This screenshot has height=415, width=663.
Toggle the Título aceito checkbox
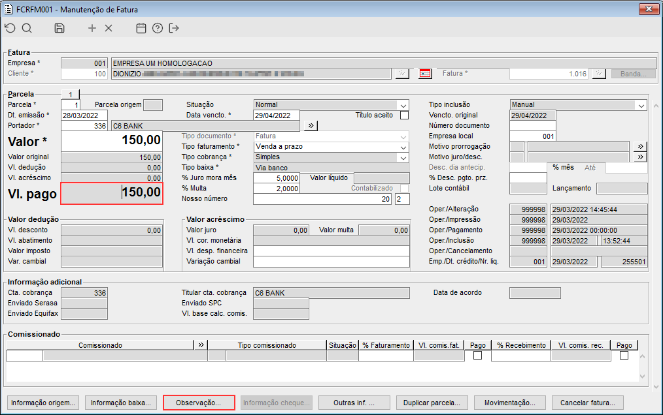(x=404, y=115)
